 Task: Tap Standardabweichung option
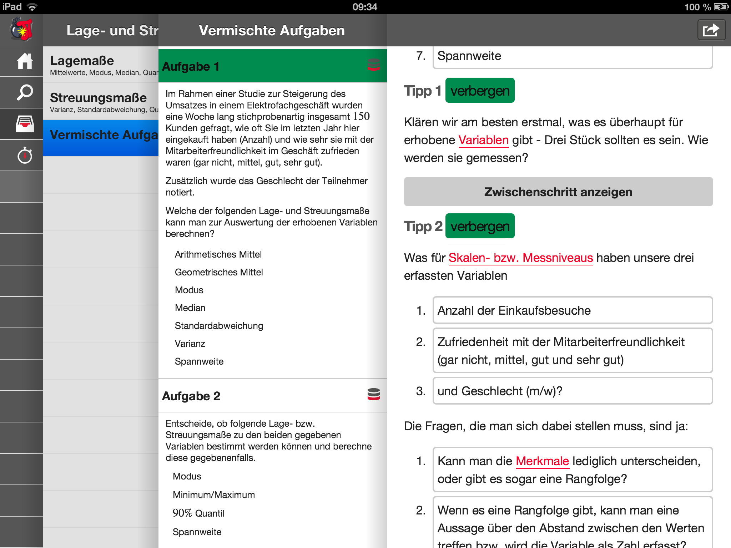pyautogui.click(x=219, y=326)
